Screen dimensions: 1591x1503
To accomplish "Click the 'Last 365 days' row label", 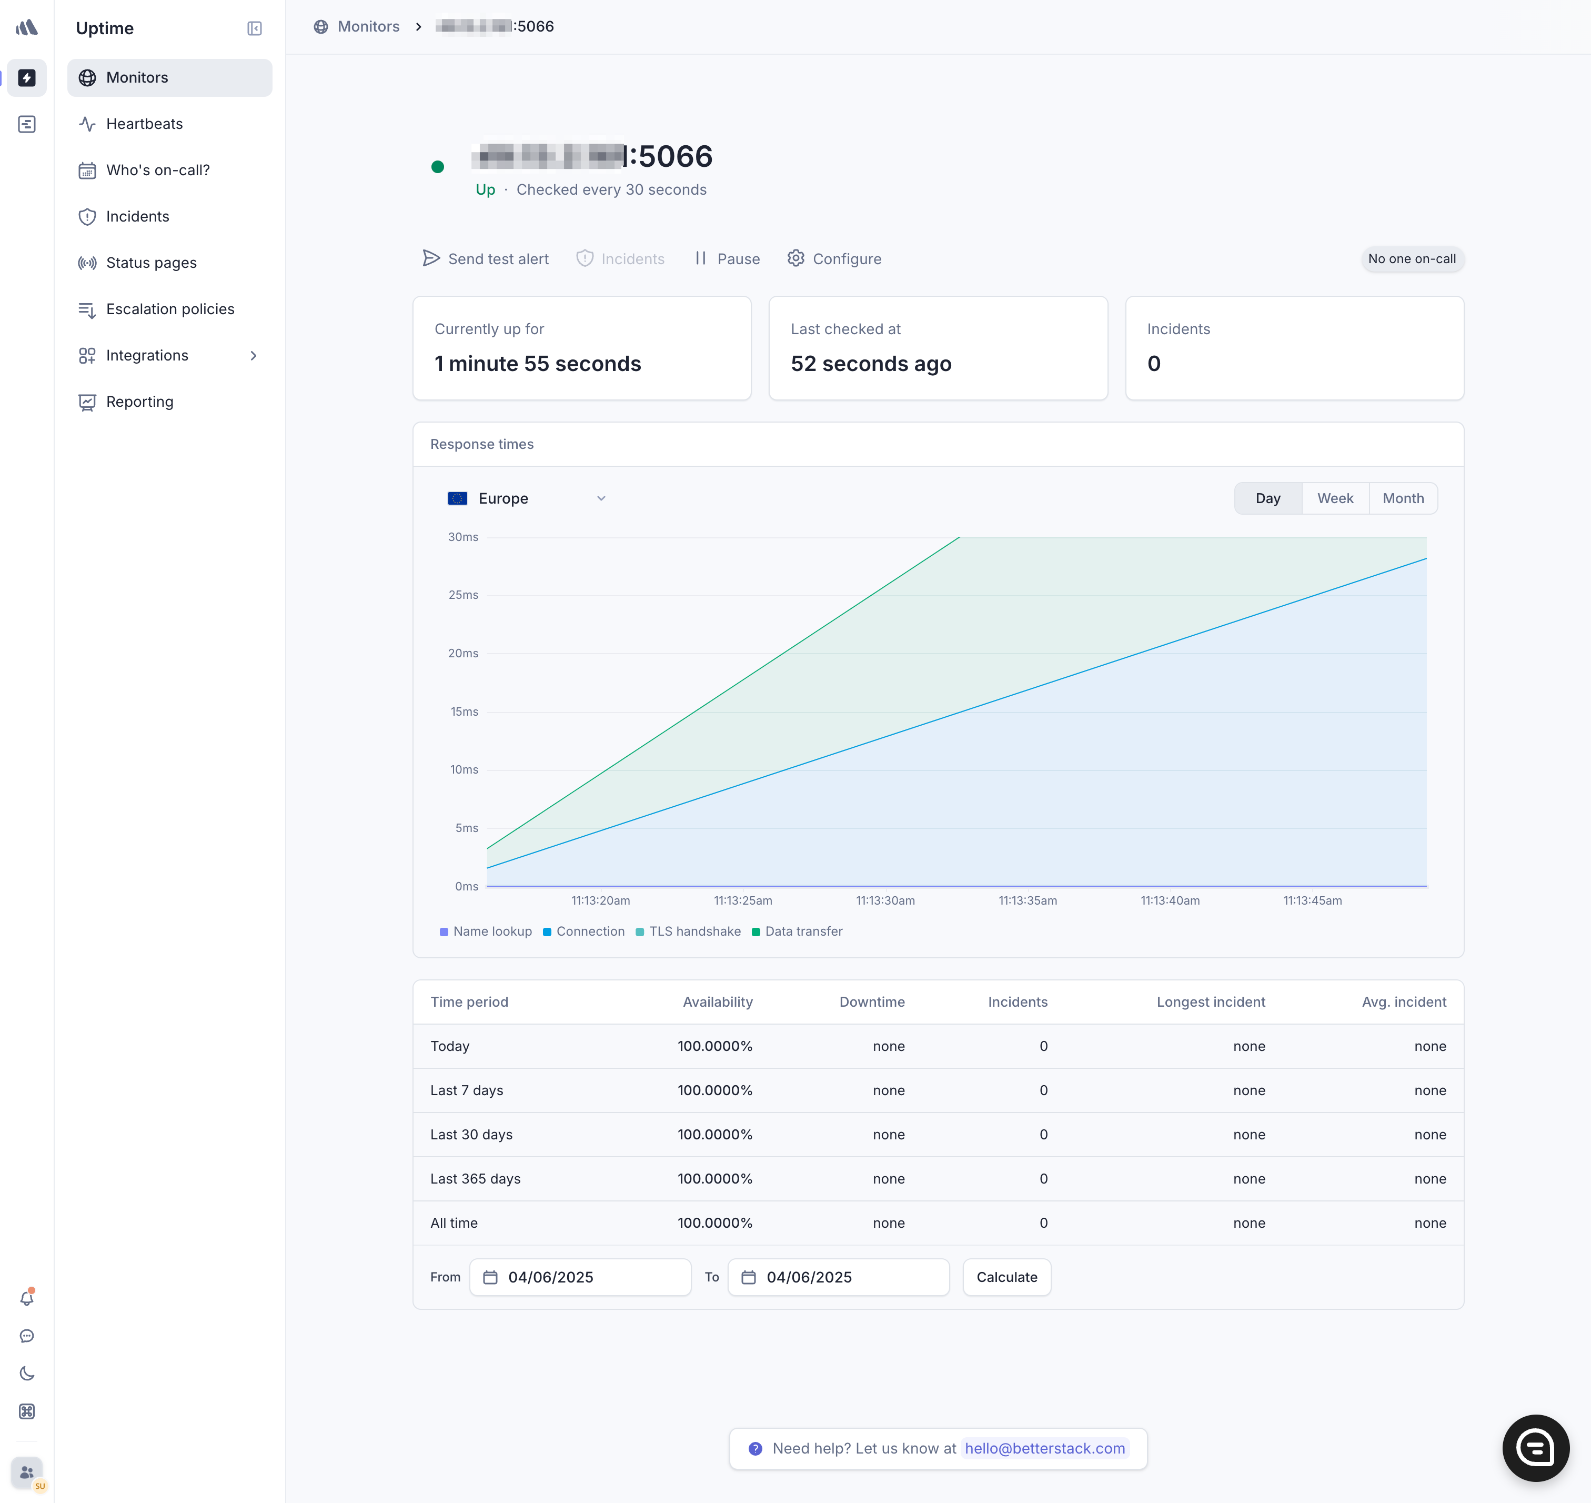I will (475, 1178).
